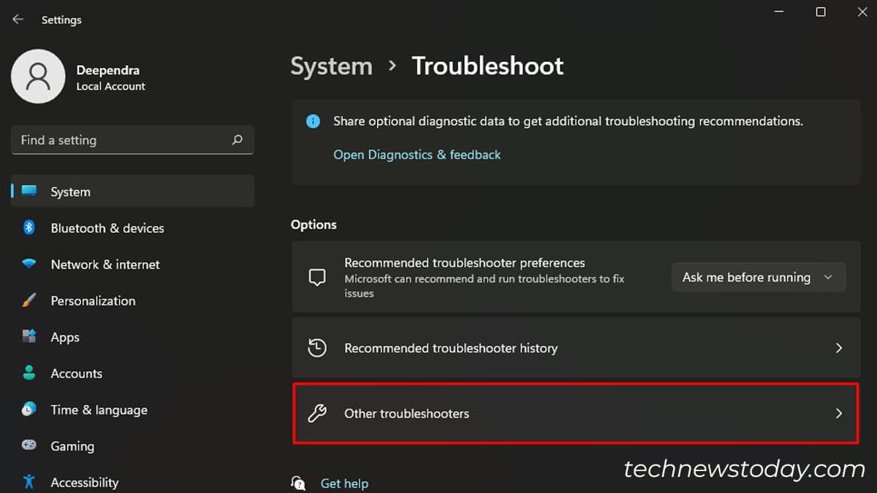The image size is (877, 493).
Task: Click the Apps icon in sidebar
Action: (29, 337)
